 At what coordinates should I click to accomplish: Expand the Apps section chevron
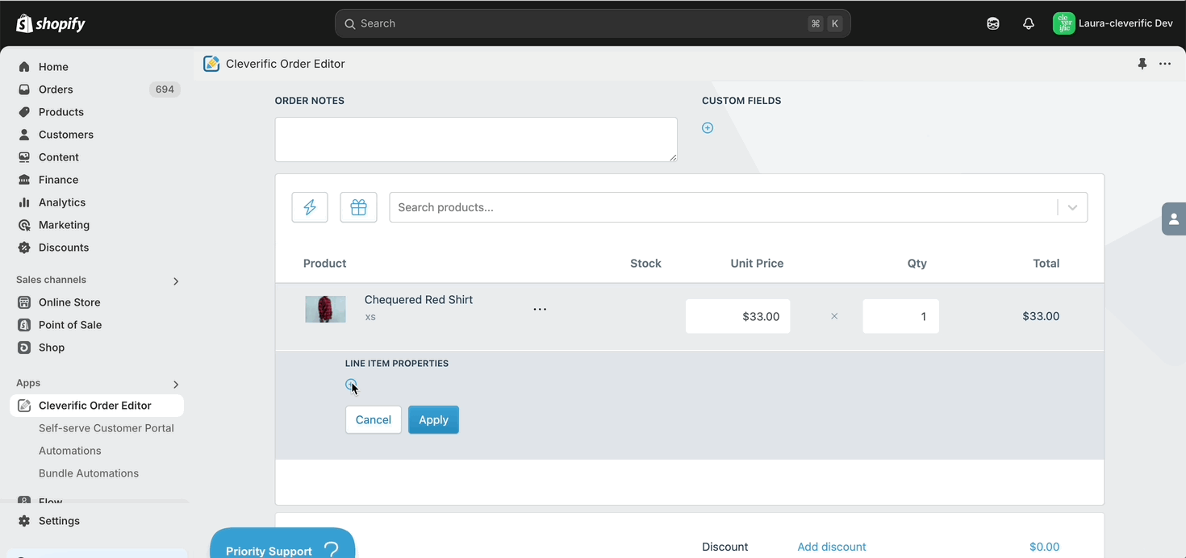pos(176,384)
